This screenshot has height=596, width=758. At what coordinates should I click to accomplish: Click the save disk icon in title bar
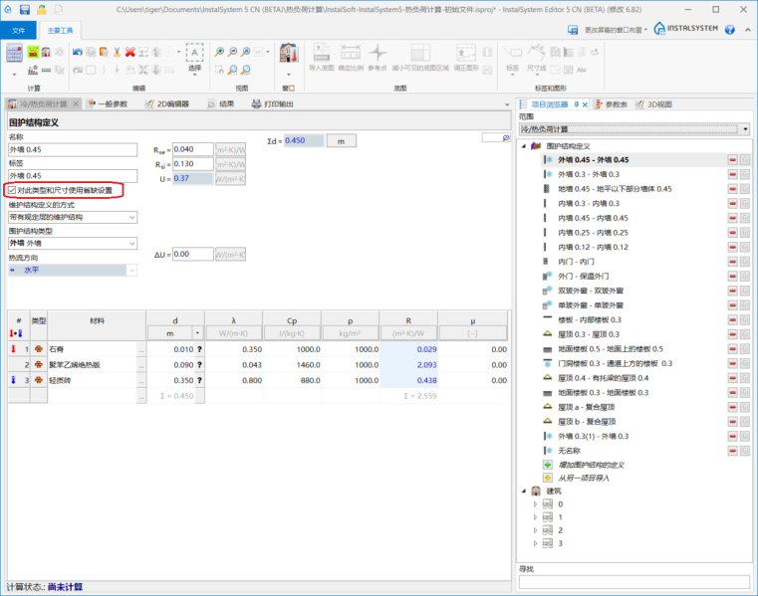pyautogui.click(x=25, y=9)
